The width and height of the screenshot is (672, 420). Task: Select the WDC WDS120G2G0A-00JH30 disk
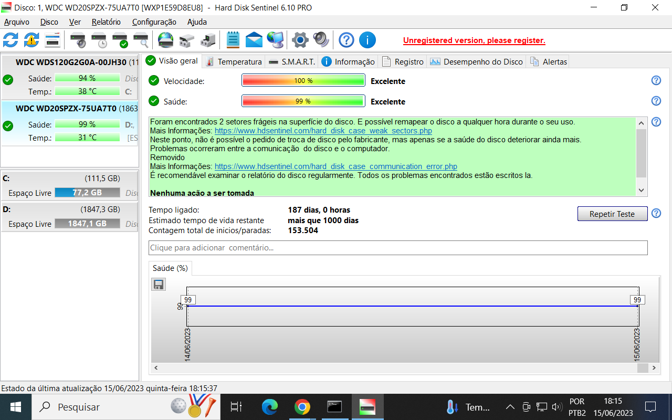[x=69, y=77]
